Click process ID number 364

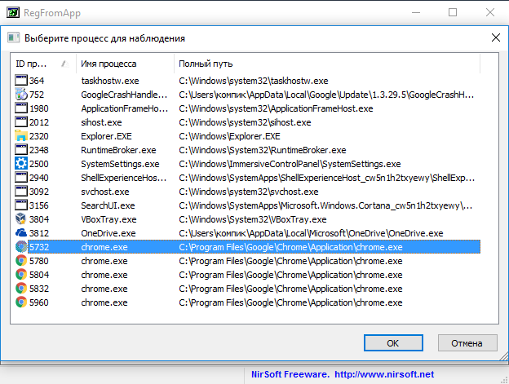(x=37, y=81)
